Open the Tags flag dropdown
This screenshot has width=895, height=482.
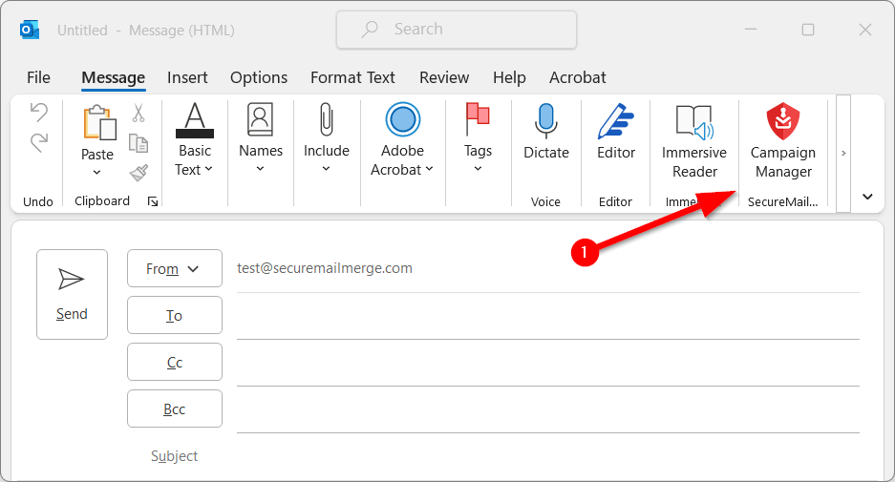(478, 170)
